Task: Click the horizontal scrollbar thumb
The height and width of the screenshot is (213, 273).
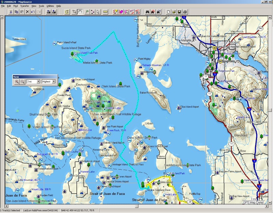Action: pos(137,206)
